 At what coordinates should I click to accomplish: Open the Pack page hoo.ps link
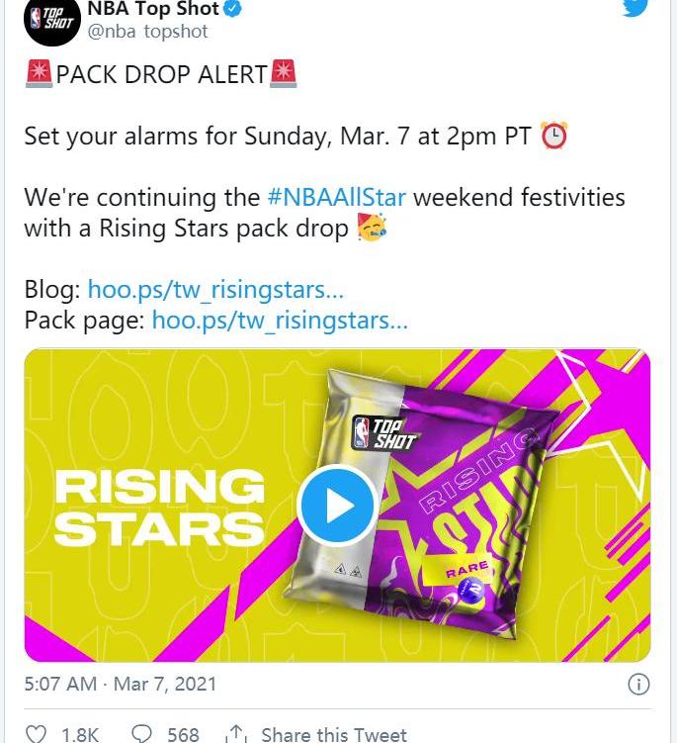(x=280, y=321)
